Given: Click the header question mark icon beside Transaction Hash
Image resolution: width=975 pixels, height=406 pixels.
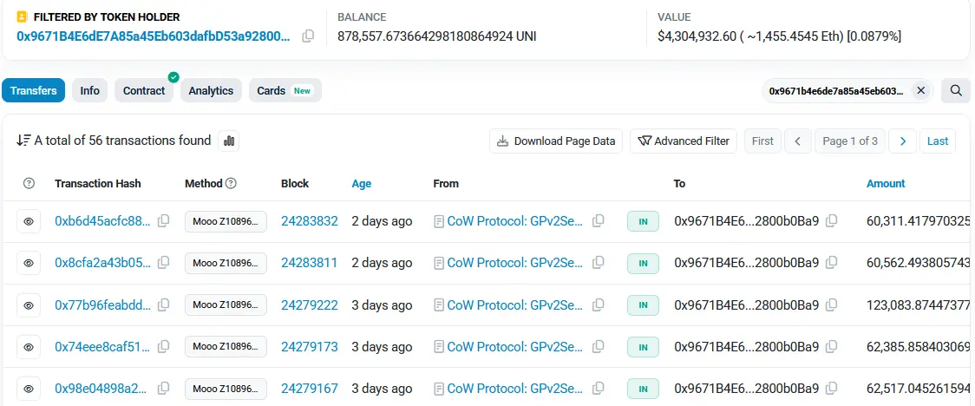Looking at the screenshot, I should (29, 183).
